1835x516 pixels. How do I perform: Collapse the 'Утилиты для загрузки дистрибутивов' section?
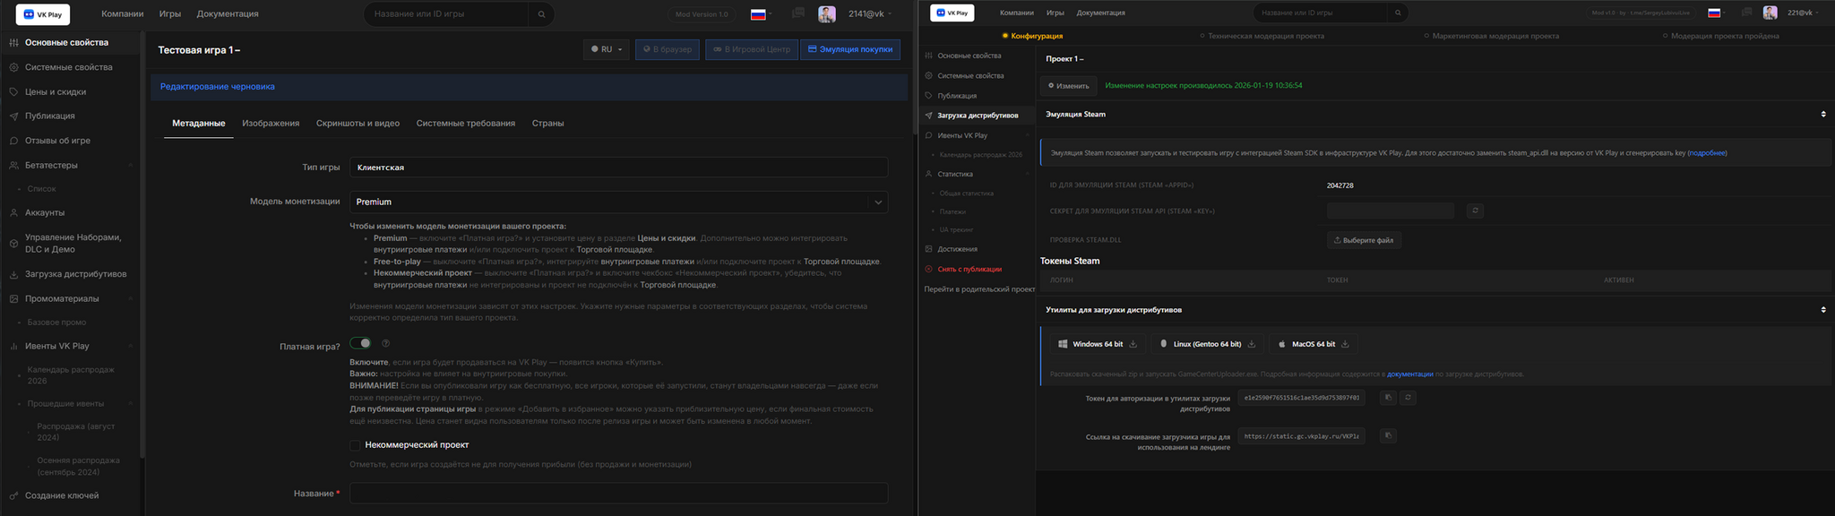pos(1822,310)
